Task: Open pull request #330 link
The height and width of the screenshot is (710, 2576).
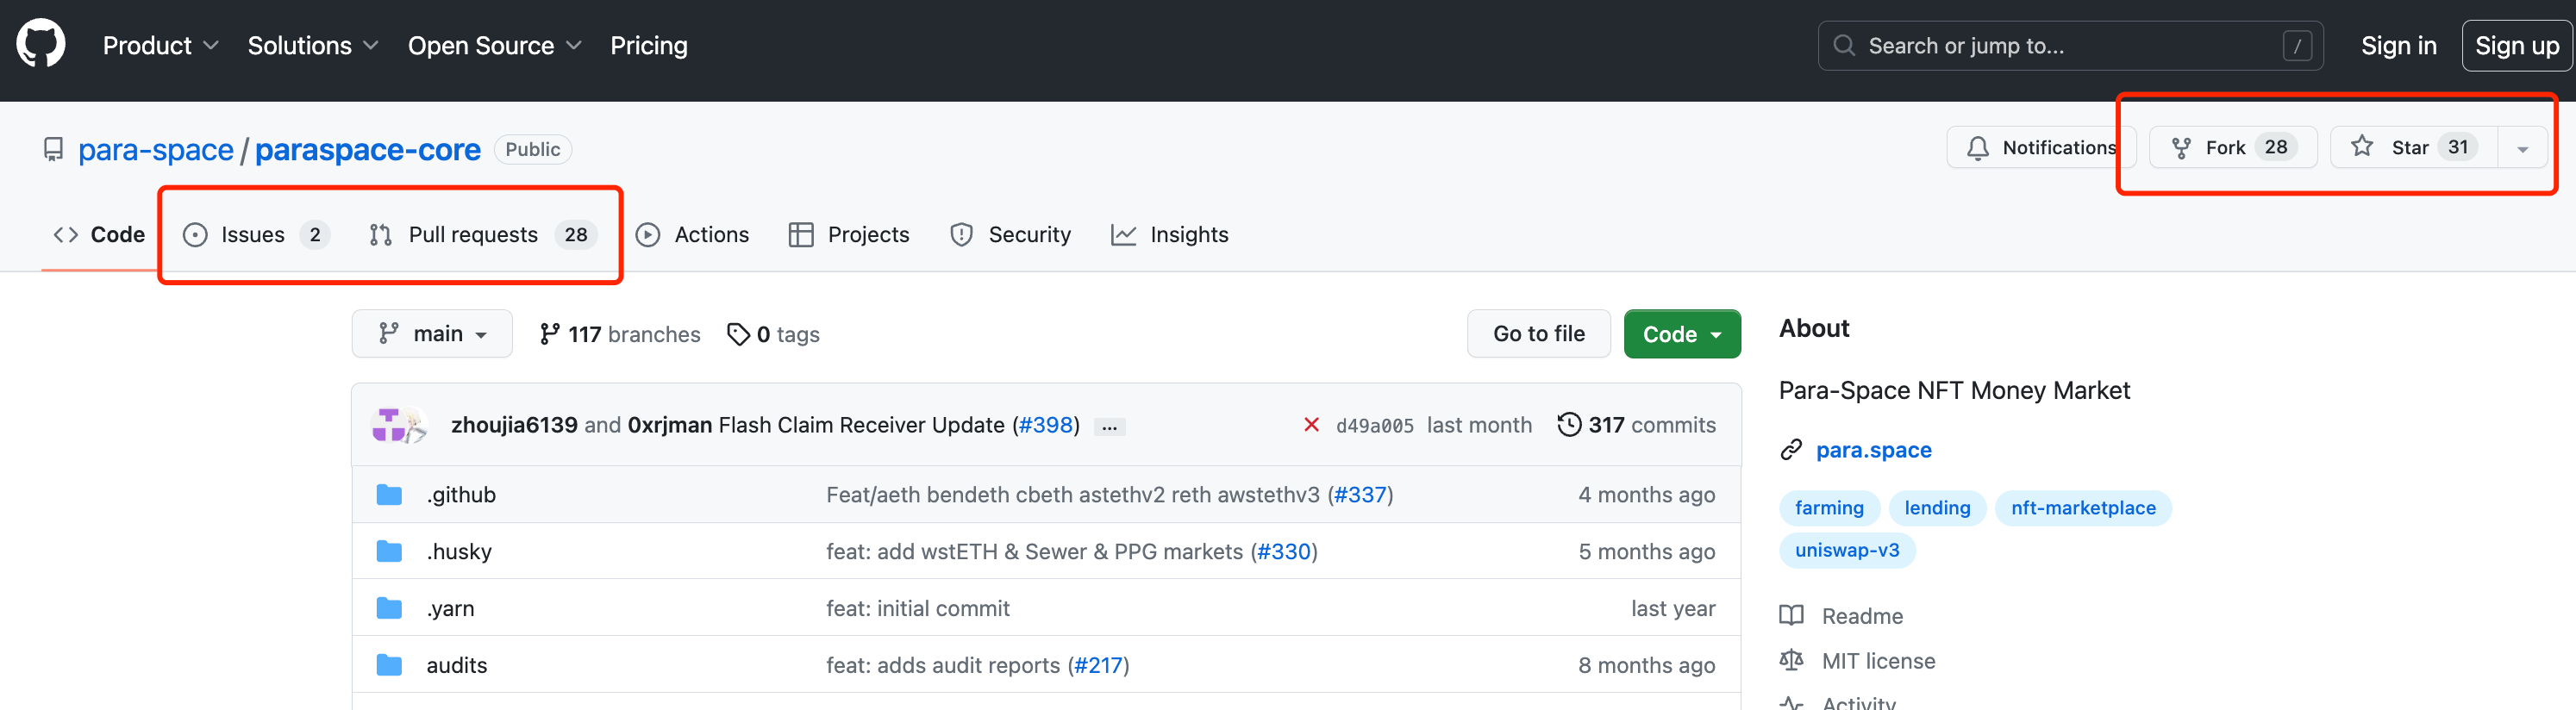Action: click(x=1284, y=552)
